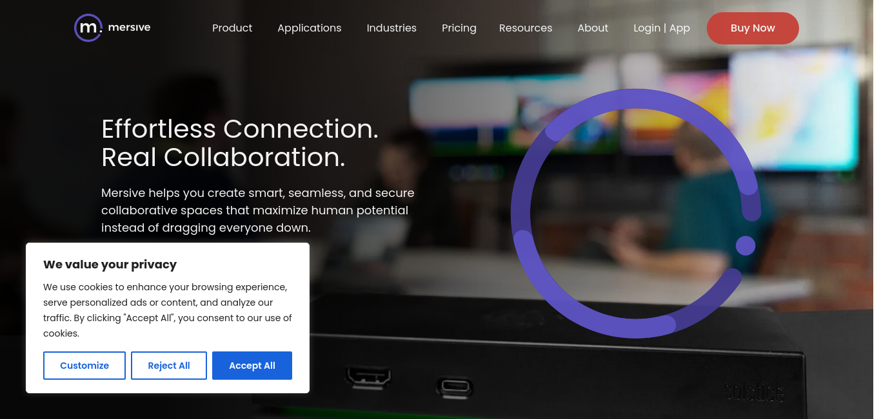Click Customize in the cookie banner

pyautogui.click(x=84, y=366)
